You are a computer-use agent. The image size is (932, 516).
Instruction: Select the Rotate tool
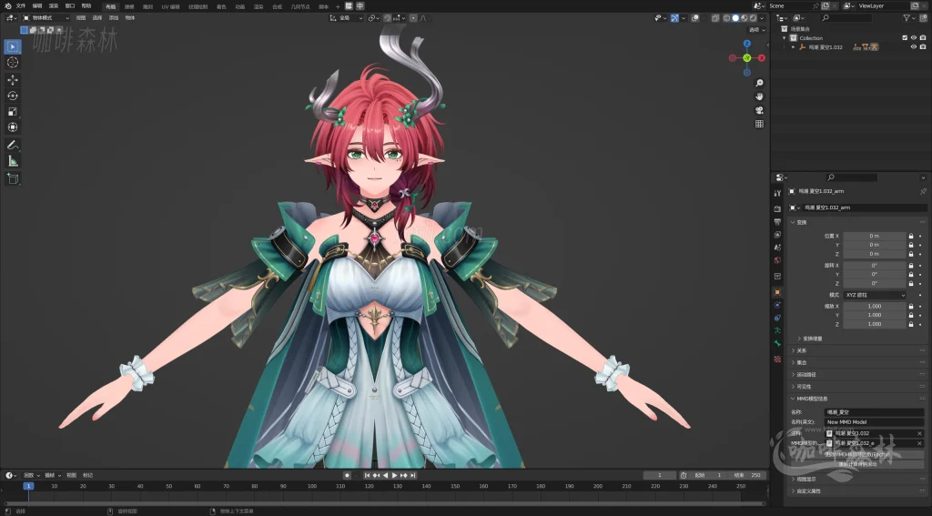click(x=13, y=96)
